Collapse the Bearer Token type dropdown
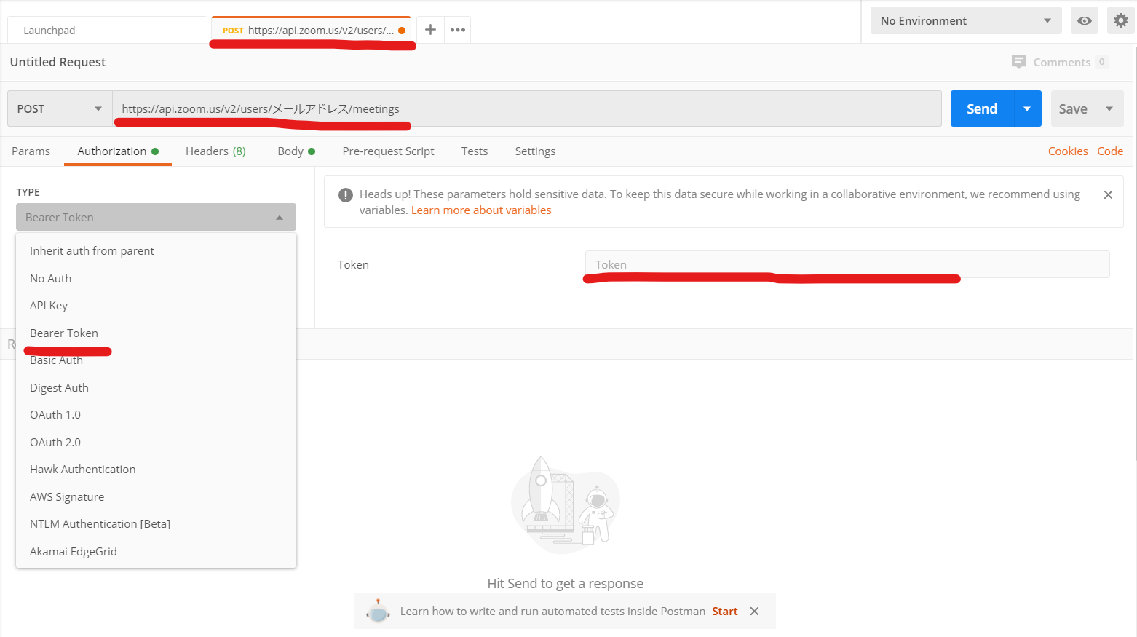 coord(156,217)
